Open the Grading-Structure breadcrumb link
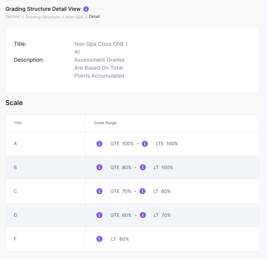Image resolution: width=267 pixels, height=259 pixels. pyautogui.click(x=43, y=17)
